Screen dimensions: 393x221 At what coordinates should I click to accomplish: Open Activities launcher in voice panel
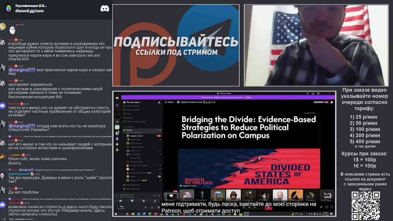tap(144, 201)
